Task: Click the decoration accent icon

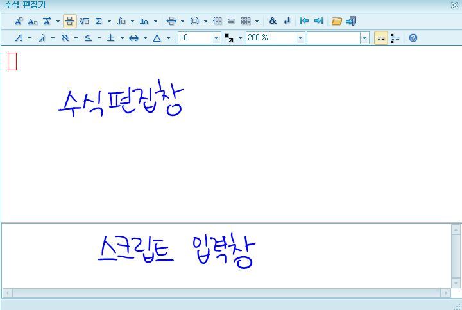Action: tap(47, 21)
